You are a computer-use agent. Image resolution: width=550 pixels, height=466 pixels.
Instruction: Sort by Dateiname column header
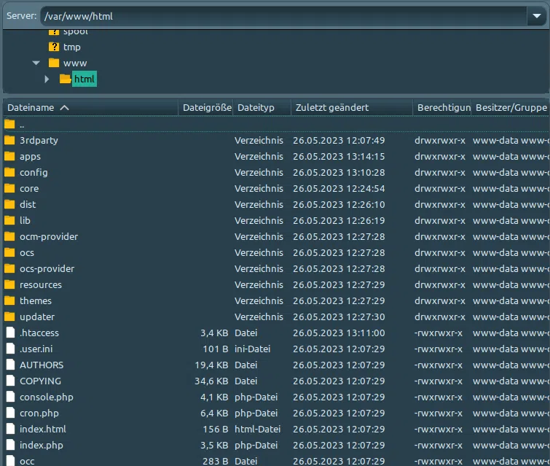(x=90, y=107)
